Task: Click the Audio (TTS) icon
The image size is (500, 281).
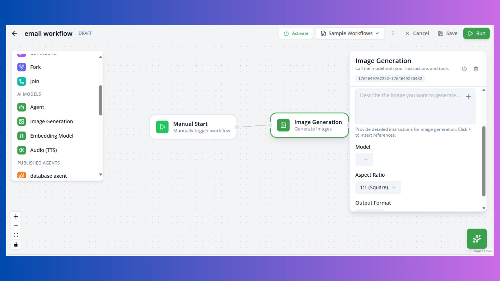Action: [x=22, y=150]
